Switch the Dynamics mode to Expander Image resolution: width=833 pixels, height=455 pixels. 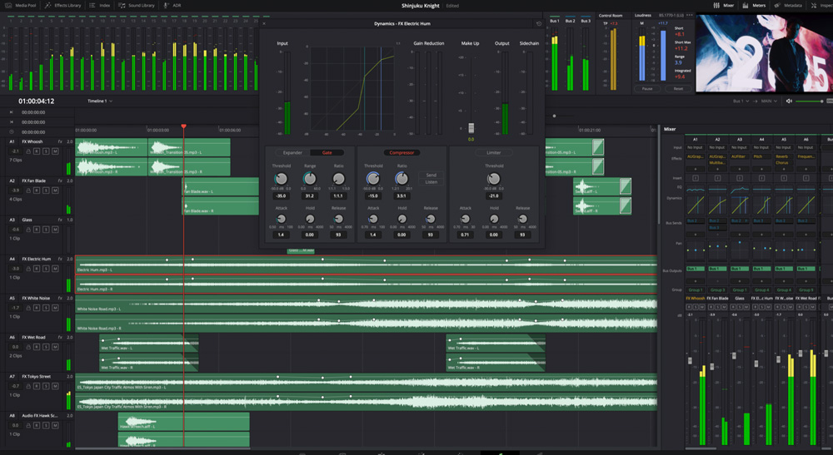point(292,153)
